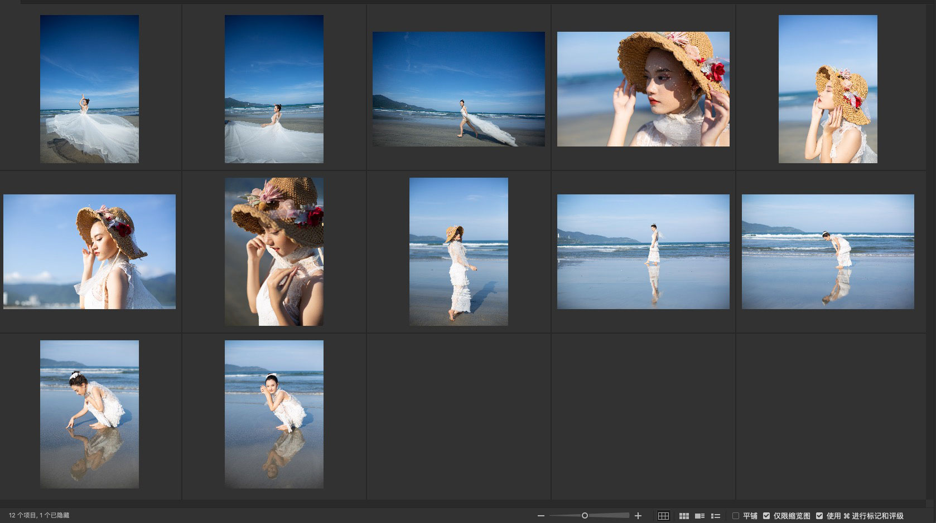The height and width of the screenshot is (523, 936).
Task: Click the thumbnail size slider handle
Action: coord(585,516)
